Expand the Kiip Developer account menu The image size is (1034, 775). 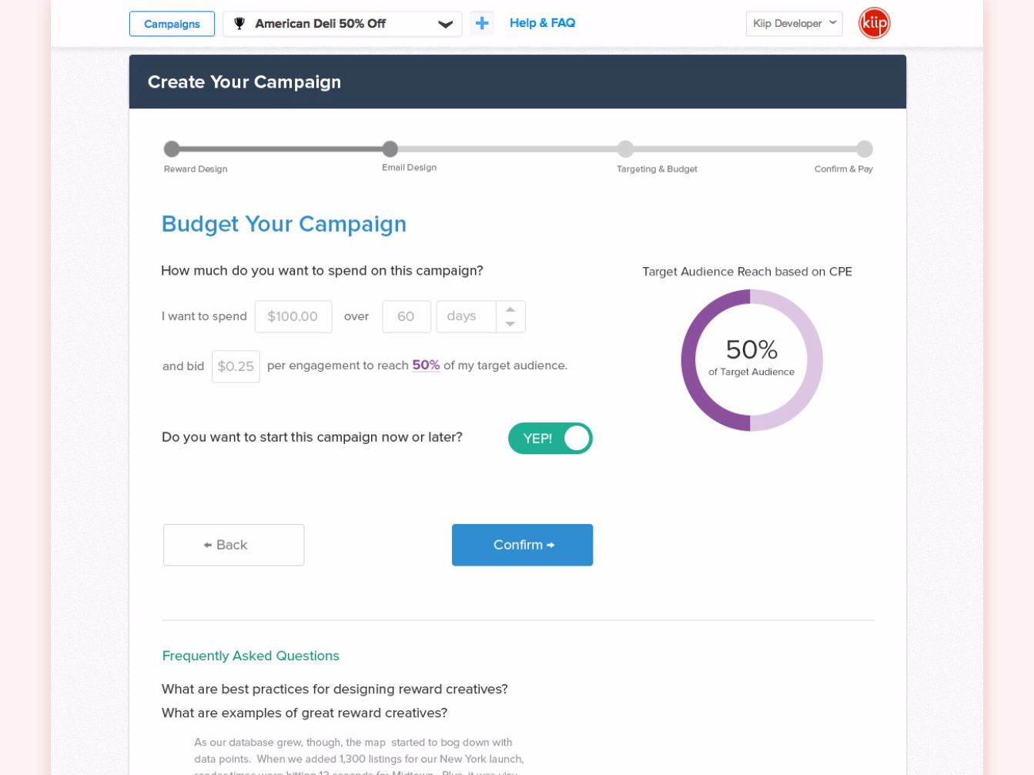point(794,24)
